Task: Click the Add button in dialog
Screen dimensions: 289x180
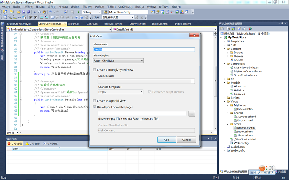Action: [x=167, y=140]
